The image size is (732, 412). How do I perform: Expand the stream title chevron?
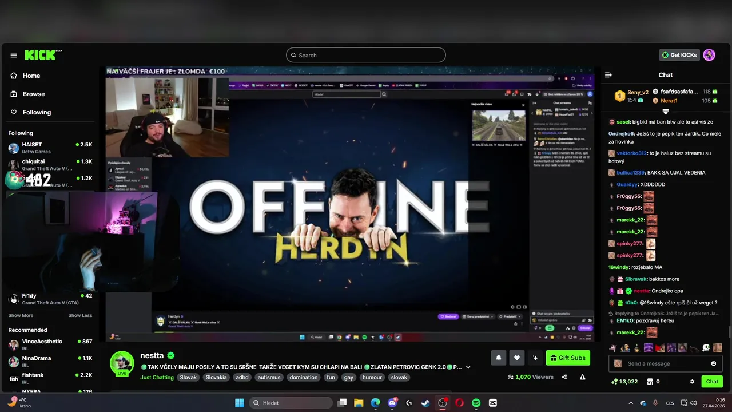coord(468,367)
